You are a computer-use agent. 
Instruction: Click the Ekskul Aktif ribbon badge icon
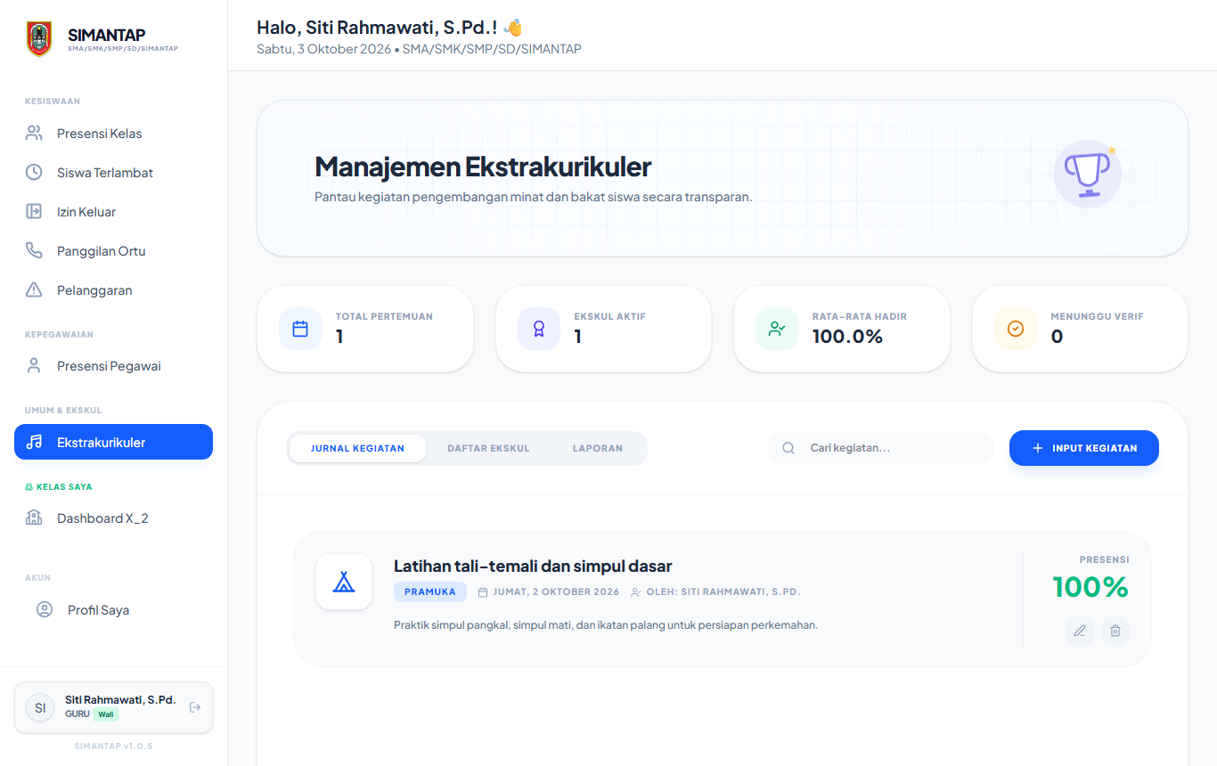click(539, 329)
